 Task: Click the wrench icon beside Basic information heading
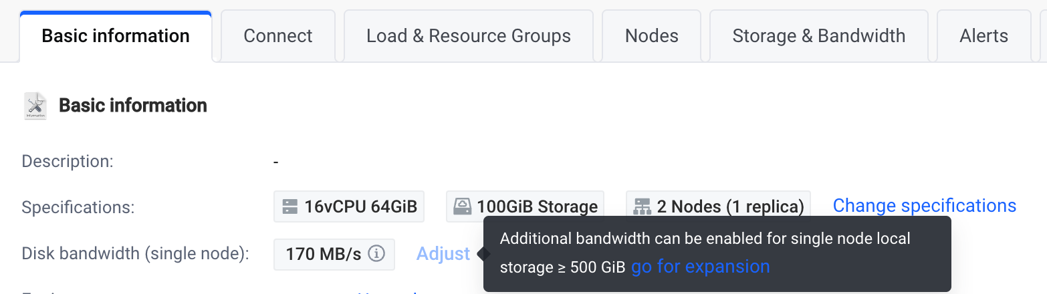coord(35,106)
